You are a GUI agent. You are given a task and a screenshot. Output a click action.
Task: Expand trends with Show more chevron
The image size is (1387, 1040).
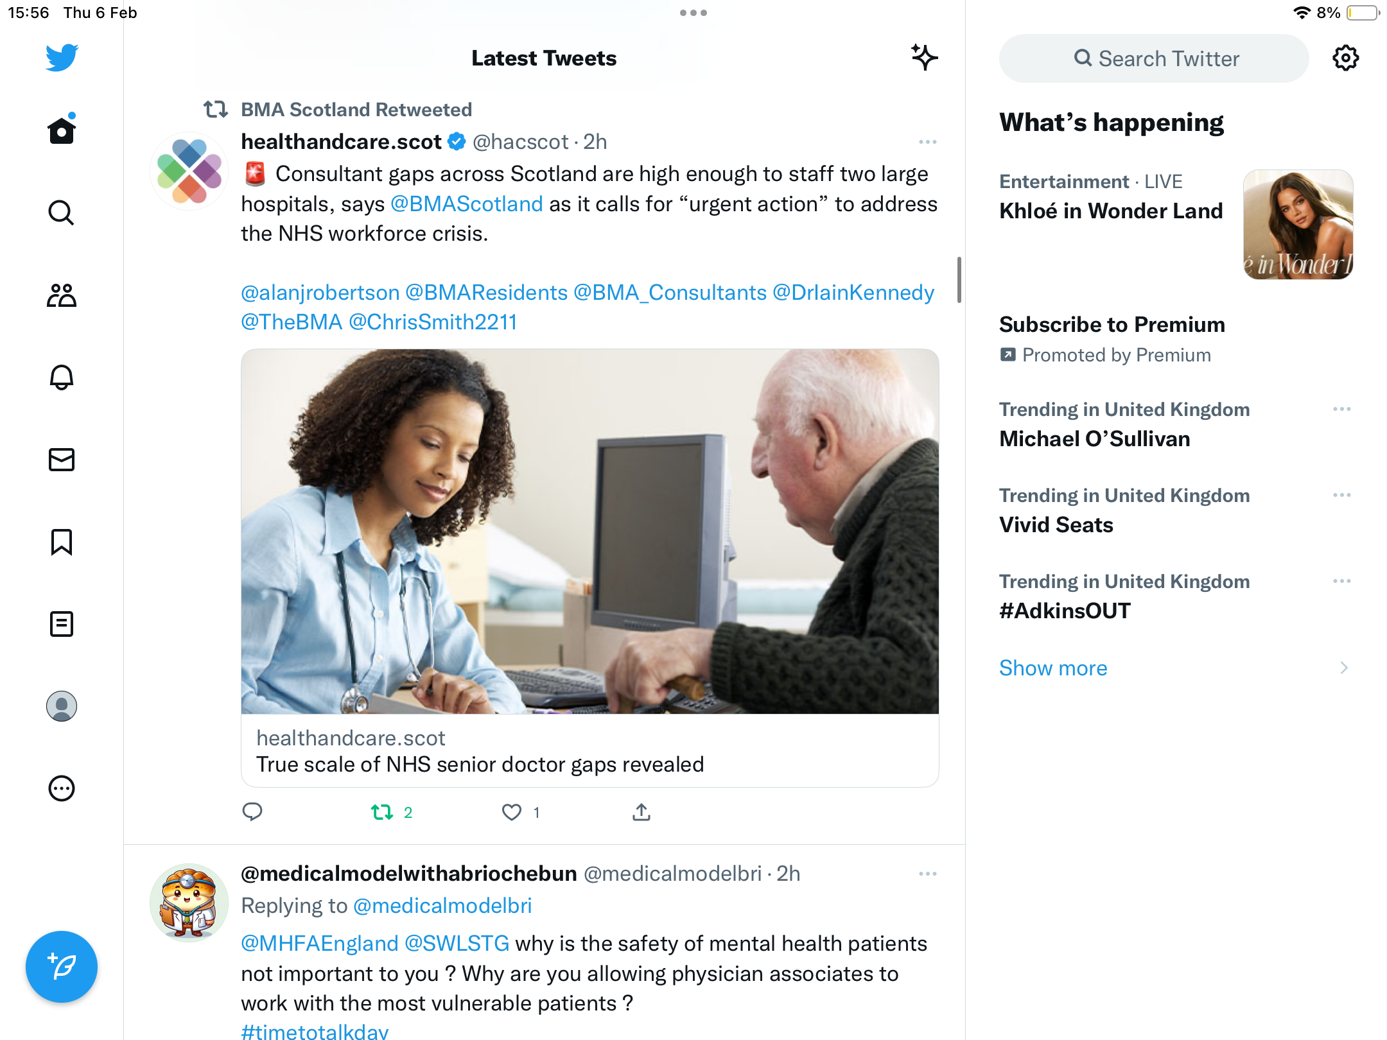click(1344, 668)
